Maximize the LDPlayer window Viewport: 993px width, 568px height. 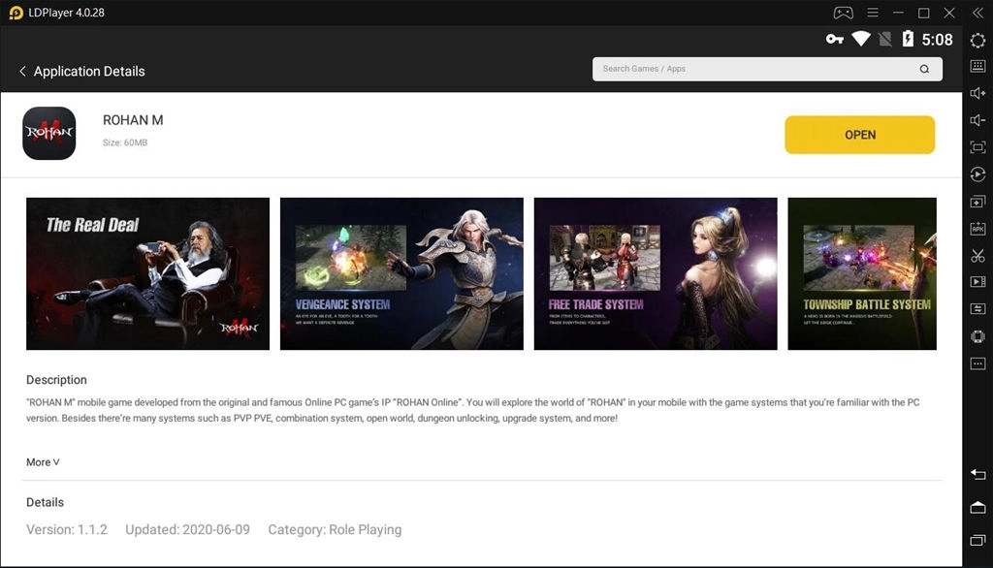click(x=924, y=13)
